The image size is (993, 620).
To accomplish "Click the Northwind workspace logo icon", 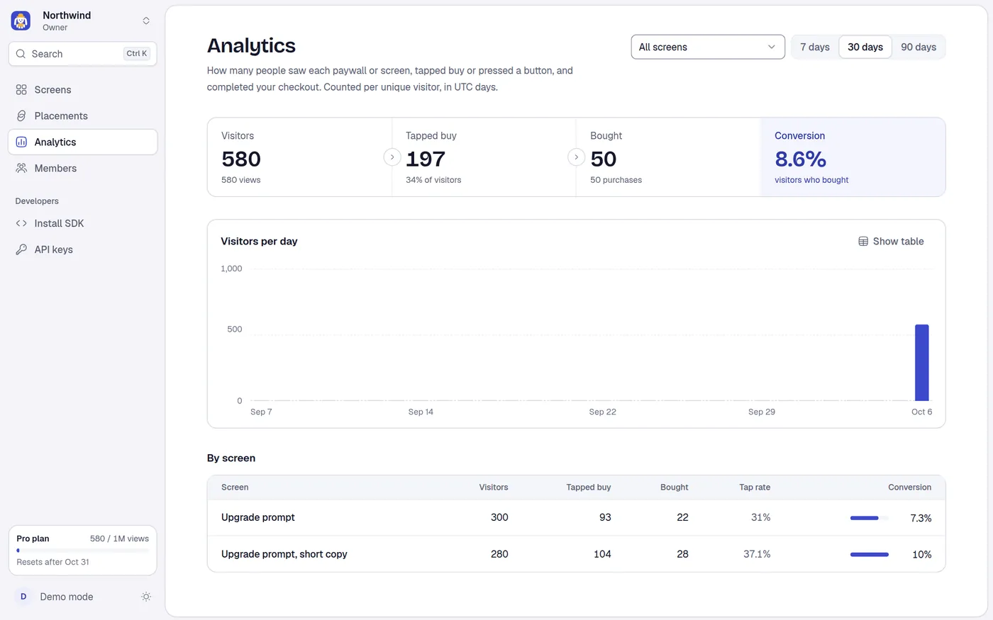I will point(21,21).
